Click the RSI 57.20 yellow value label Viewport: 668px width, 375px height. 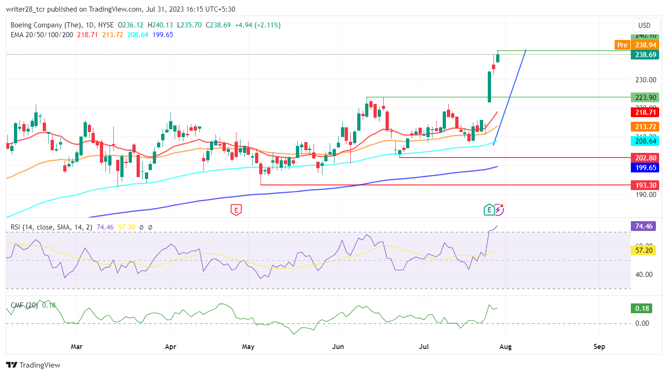pos(643,250)
